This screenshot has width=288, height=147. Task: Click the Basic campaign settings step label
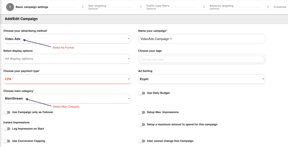tap(32, 7)
